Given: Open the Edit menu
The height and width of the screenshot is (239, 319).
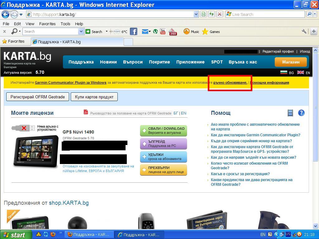Looking at the screenshot, I should point(17,24).
